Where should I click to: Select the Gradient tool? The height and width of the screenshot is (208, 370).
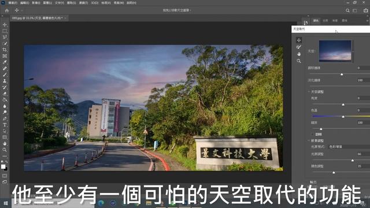point(5,100)
